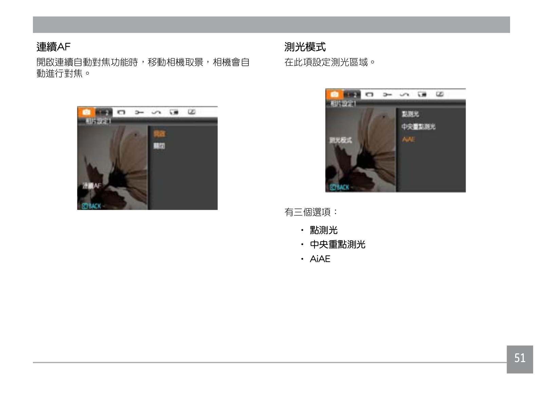Select the orange camera tab in Continuous AF screen
The image size is (543, 395).
click(86, 112)
